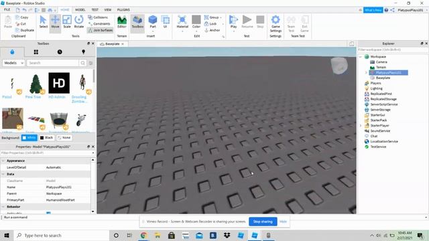Toggle Join Surfaces option
429x241 pixels.
pos(100,30)
